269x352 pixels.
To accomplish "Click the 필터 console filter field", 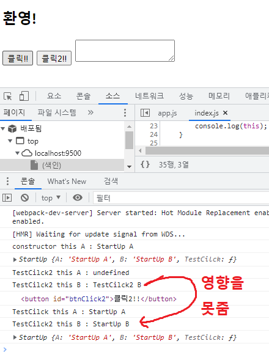I will (181, 198).
